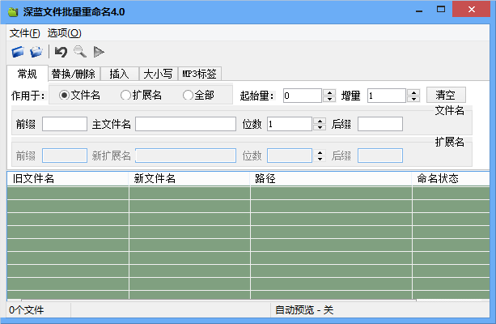
Task: Close the 深蓝文件批量重命名 window
Action: pyautogui.click(x=472, y=10)
